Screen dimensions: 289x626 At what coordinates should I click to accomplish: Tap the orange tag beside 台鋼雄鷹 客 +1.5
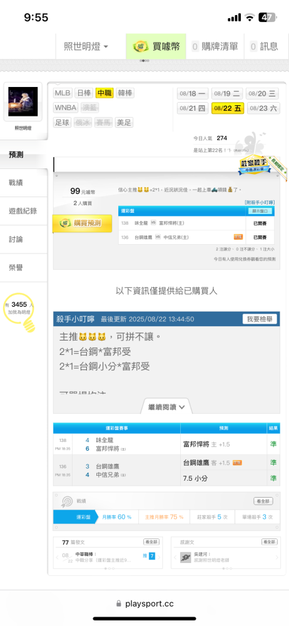[237, 463]
